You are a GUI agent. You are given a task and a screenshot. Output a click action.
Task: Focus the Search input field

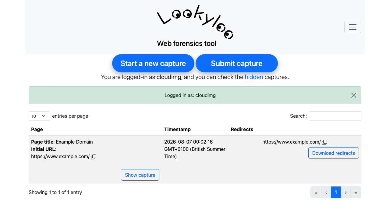click(335, 116)
